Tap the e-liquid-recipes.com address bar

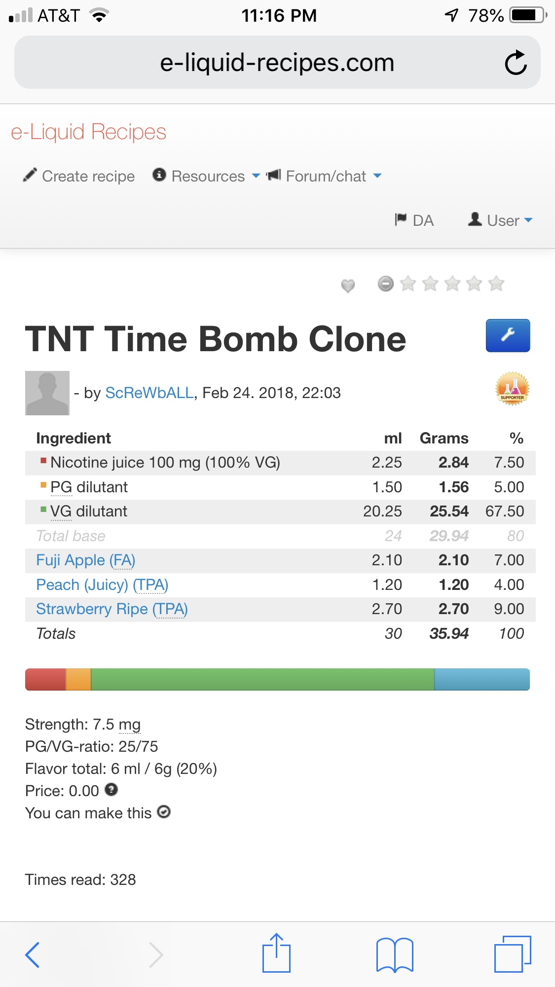[x=277, y=63]
